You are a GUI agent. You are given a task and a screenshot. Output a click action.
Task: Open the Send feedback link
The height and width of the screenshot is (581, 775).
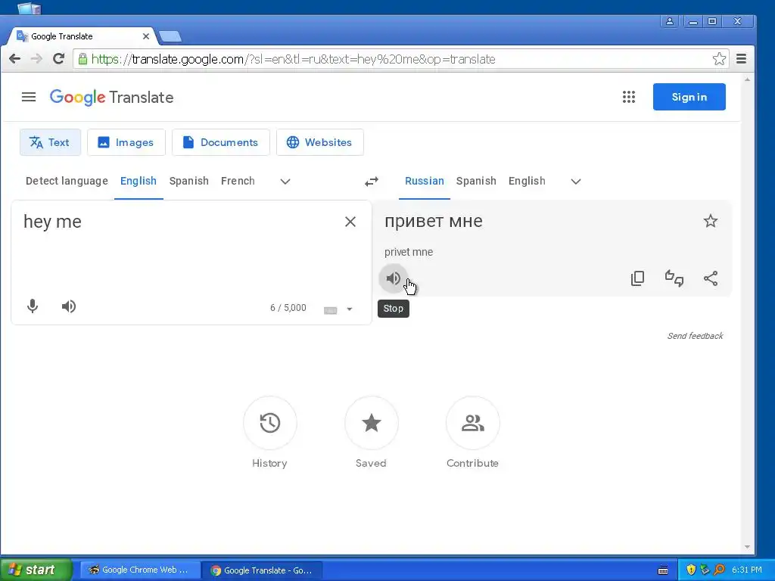(x=695, y=336)
